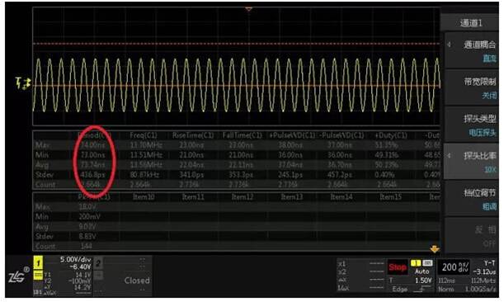Click the trigger source 1 badge

tap(416, 263)
